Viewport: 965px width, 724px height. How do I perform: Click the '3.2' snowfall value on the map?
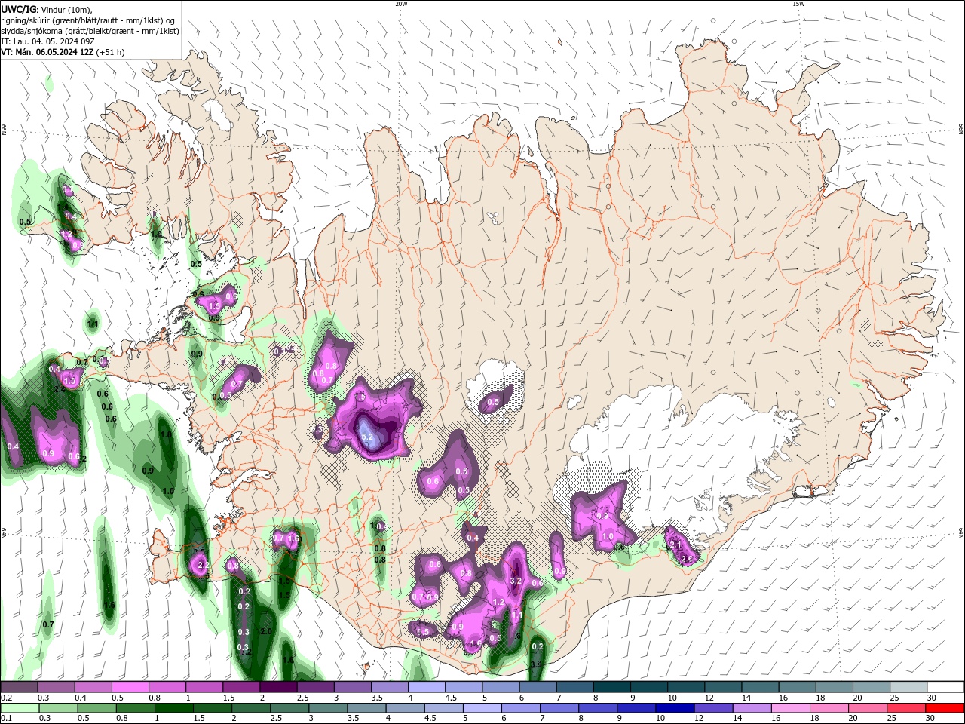(x=516, y=581)
